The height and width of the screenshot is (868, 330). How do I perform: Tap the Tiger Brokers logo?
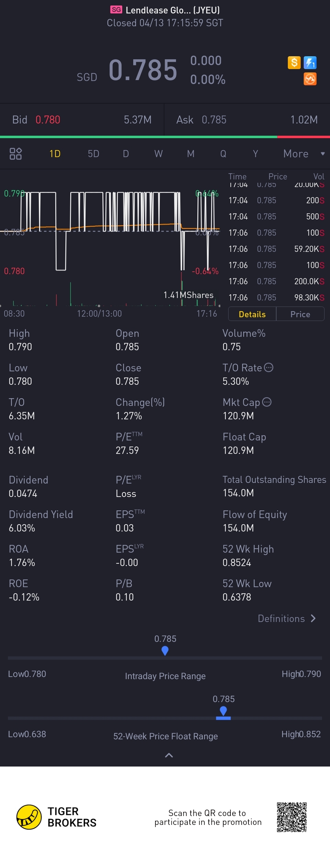coord(29,817)
